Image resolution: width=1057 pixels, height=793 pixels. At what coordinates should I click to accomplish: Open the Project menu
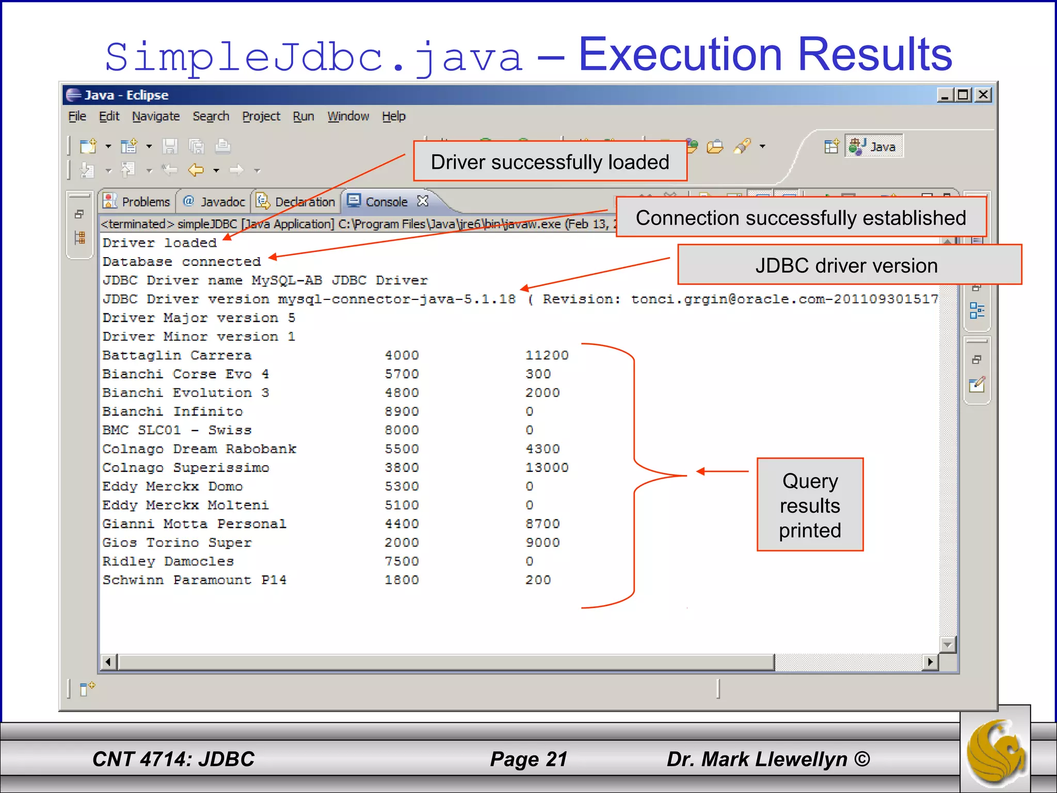coord(261,117)
